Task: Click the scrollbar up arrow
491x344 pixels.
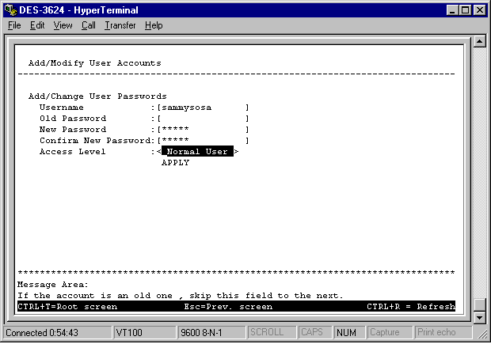Action: coord(478,42)
